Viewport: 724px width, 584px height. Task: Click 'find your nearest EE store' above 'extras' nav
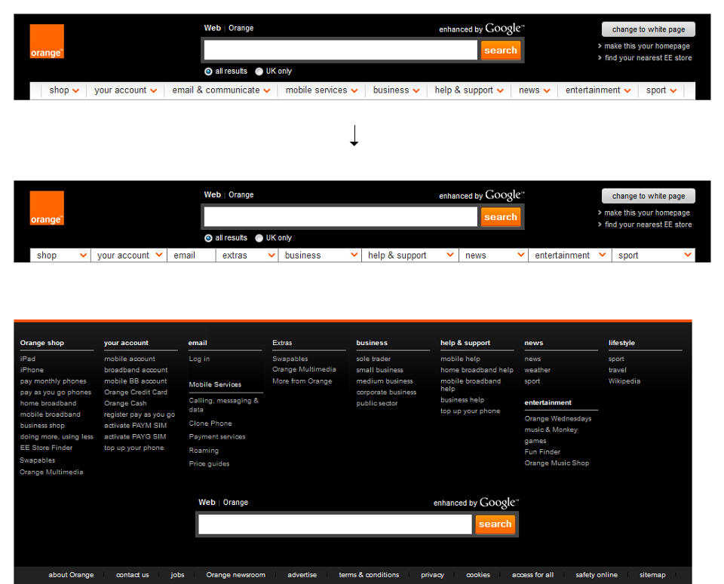click(649, 225)
